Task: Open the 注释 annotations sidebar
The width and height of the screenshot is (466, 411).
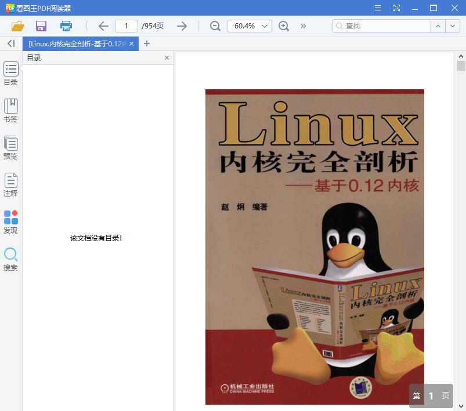Action: (10, 185)
